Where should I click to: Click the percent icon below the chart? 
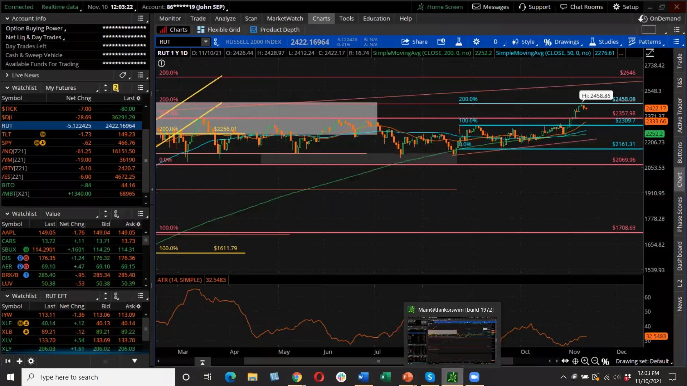tap(605, 361)
